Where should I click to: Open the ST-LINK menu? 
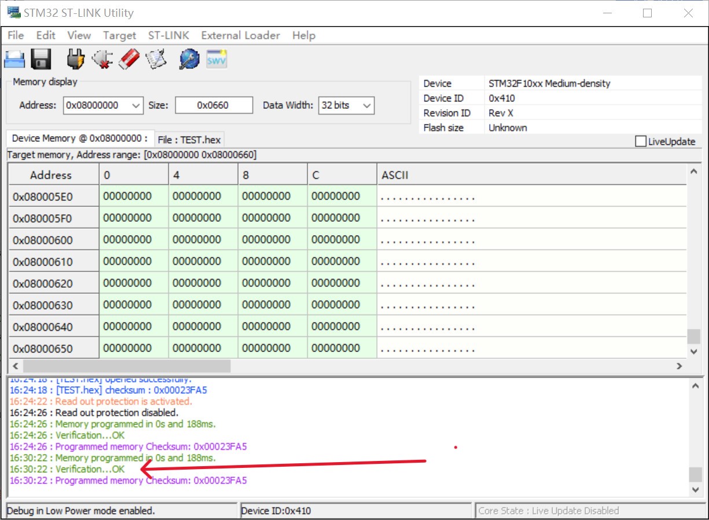click(168, 35)
